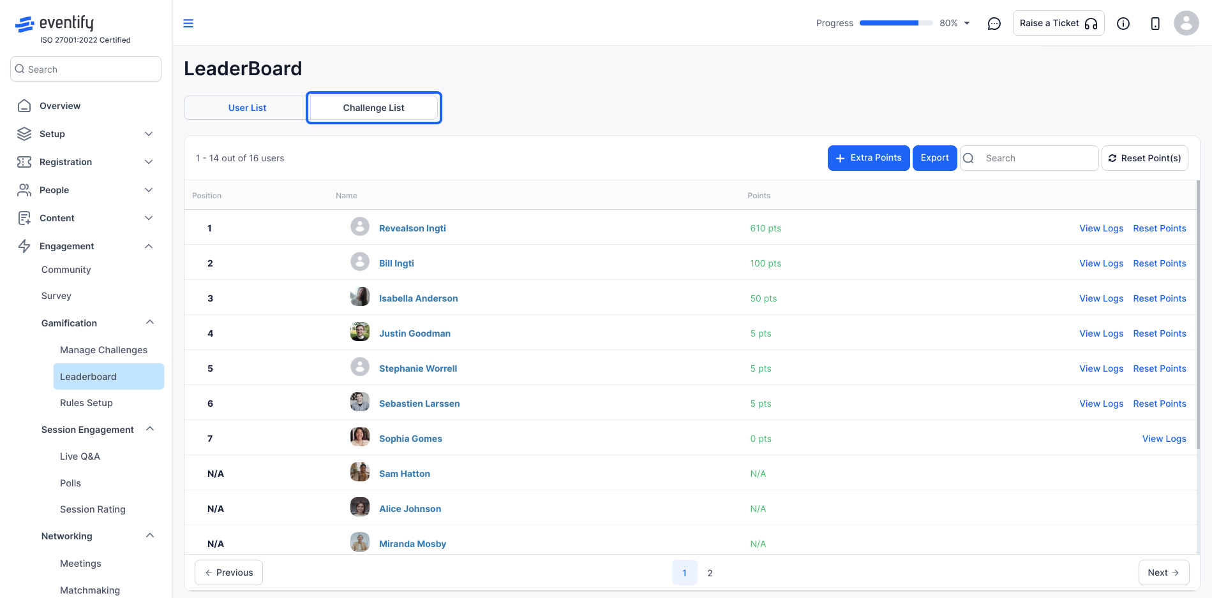Click the Previous page button
Image resolution: width=1212 pixels, height=598 pixels.
tap(228, 572)
